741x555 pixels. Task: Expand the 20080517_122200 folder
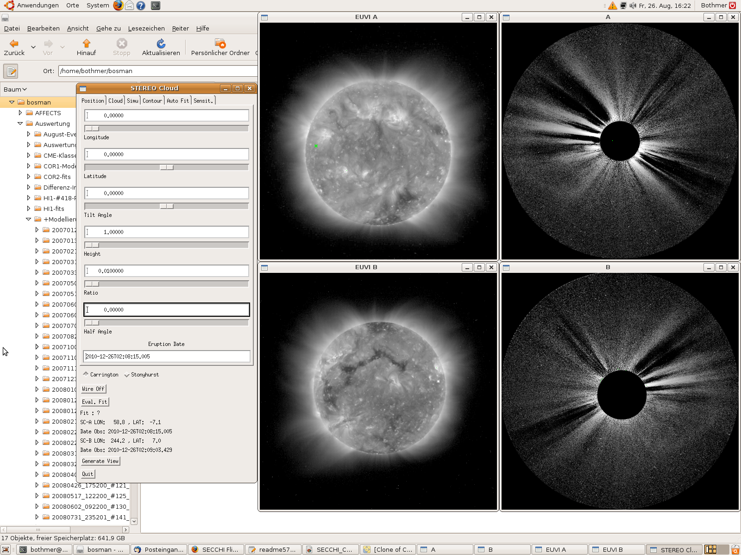point(37,496)
